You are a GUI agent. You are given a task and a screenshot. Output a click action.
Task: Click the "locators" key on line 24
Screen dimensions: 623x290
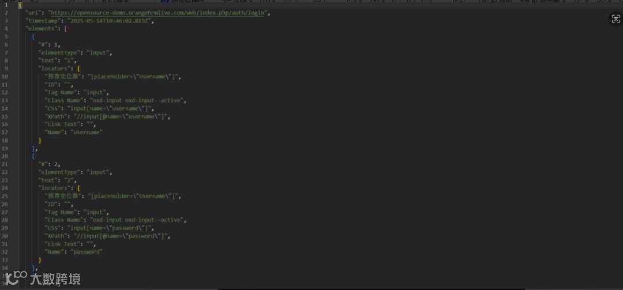(x=54, y=188)
